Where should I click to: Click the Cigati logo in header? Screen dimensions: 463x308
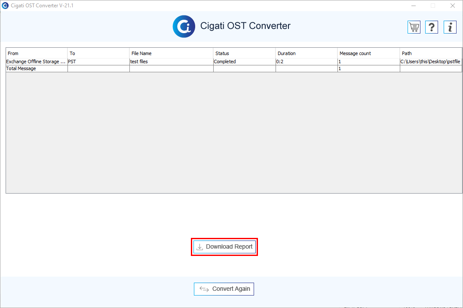click(184, 26)
